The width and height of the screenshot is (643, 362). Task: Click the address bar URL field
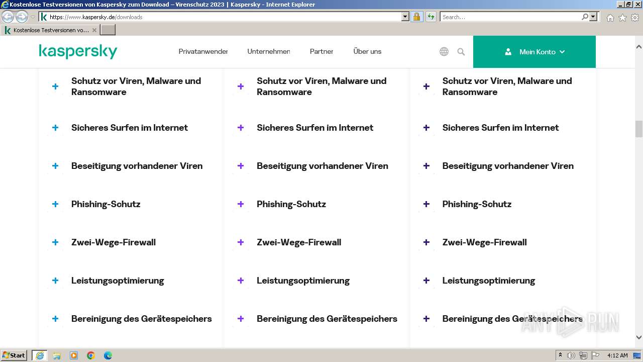pyautogui.click(x=224, y=17)
